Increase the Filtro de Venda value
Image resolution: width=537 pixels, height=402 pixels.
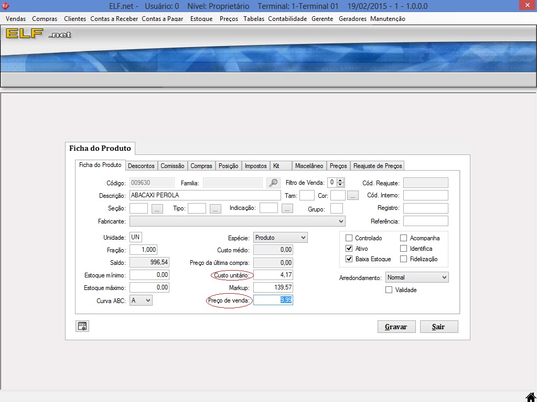pos(340,180)
